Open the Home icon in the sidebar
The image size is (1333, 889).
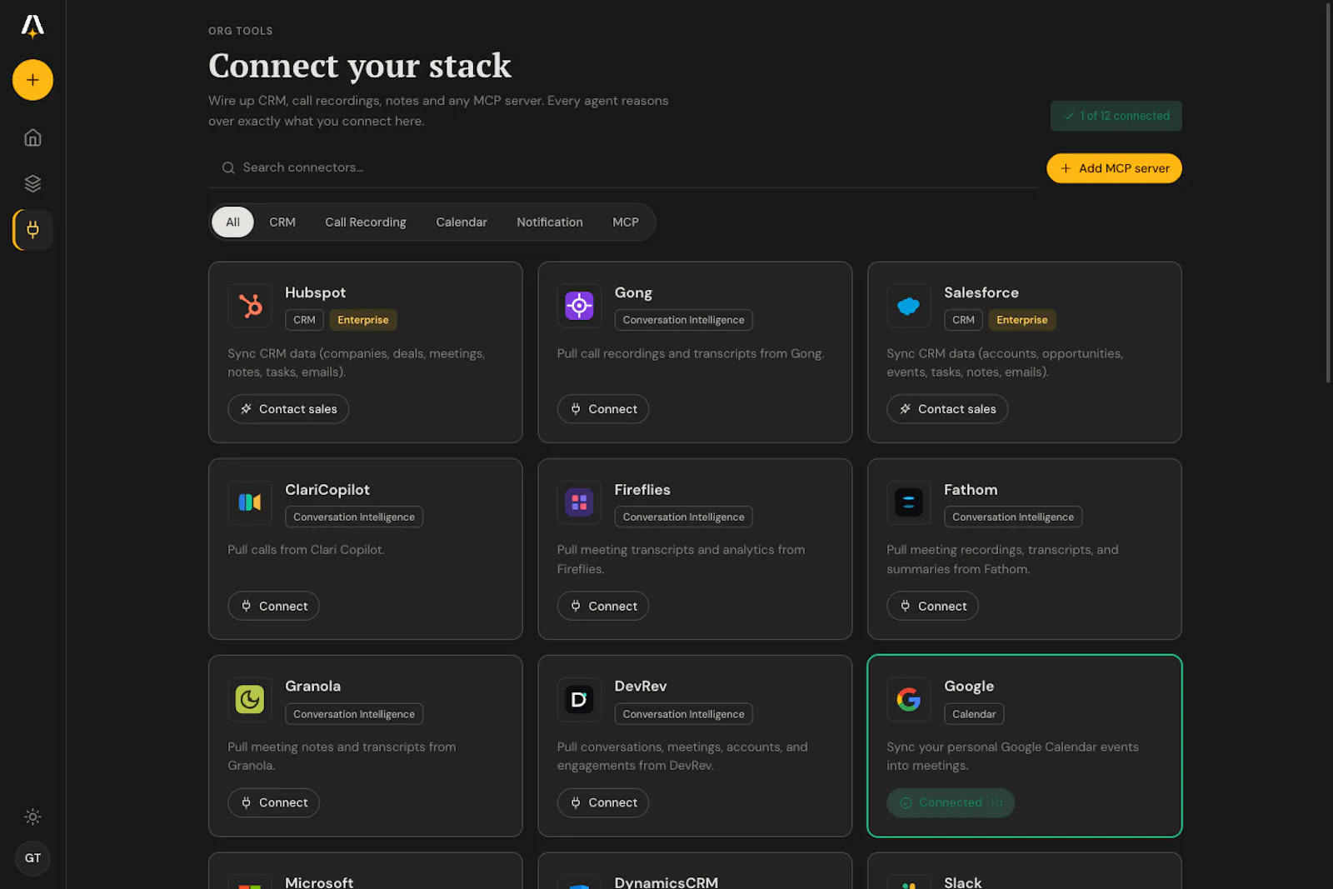click(x=32, y=137)
